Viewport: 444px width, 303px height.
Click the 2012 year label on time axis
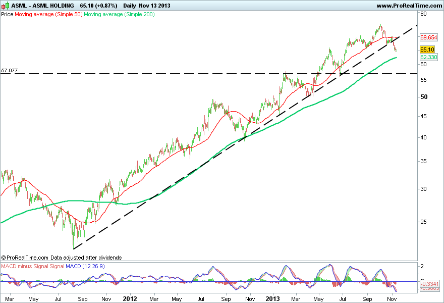(x=130, y=299)
